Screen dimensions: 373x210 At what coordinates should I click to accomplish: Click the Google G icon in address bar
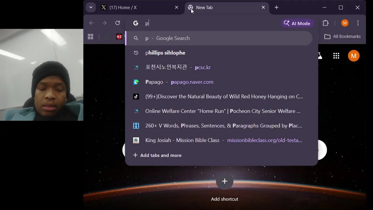click(x=136, y=23)
